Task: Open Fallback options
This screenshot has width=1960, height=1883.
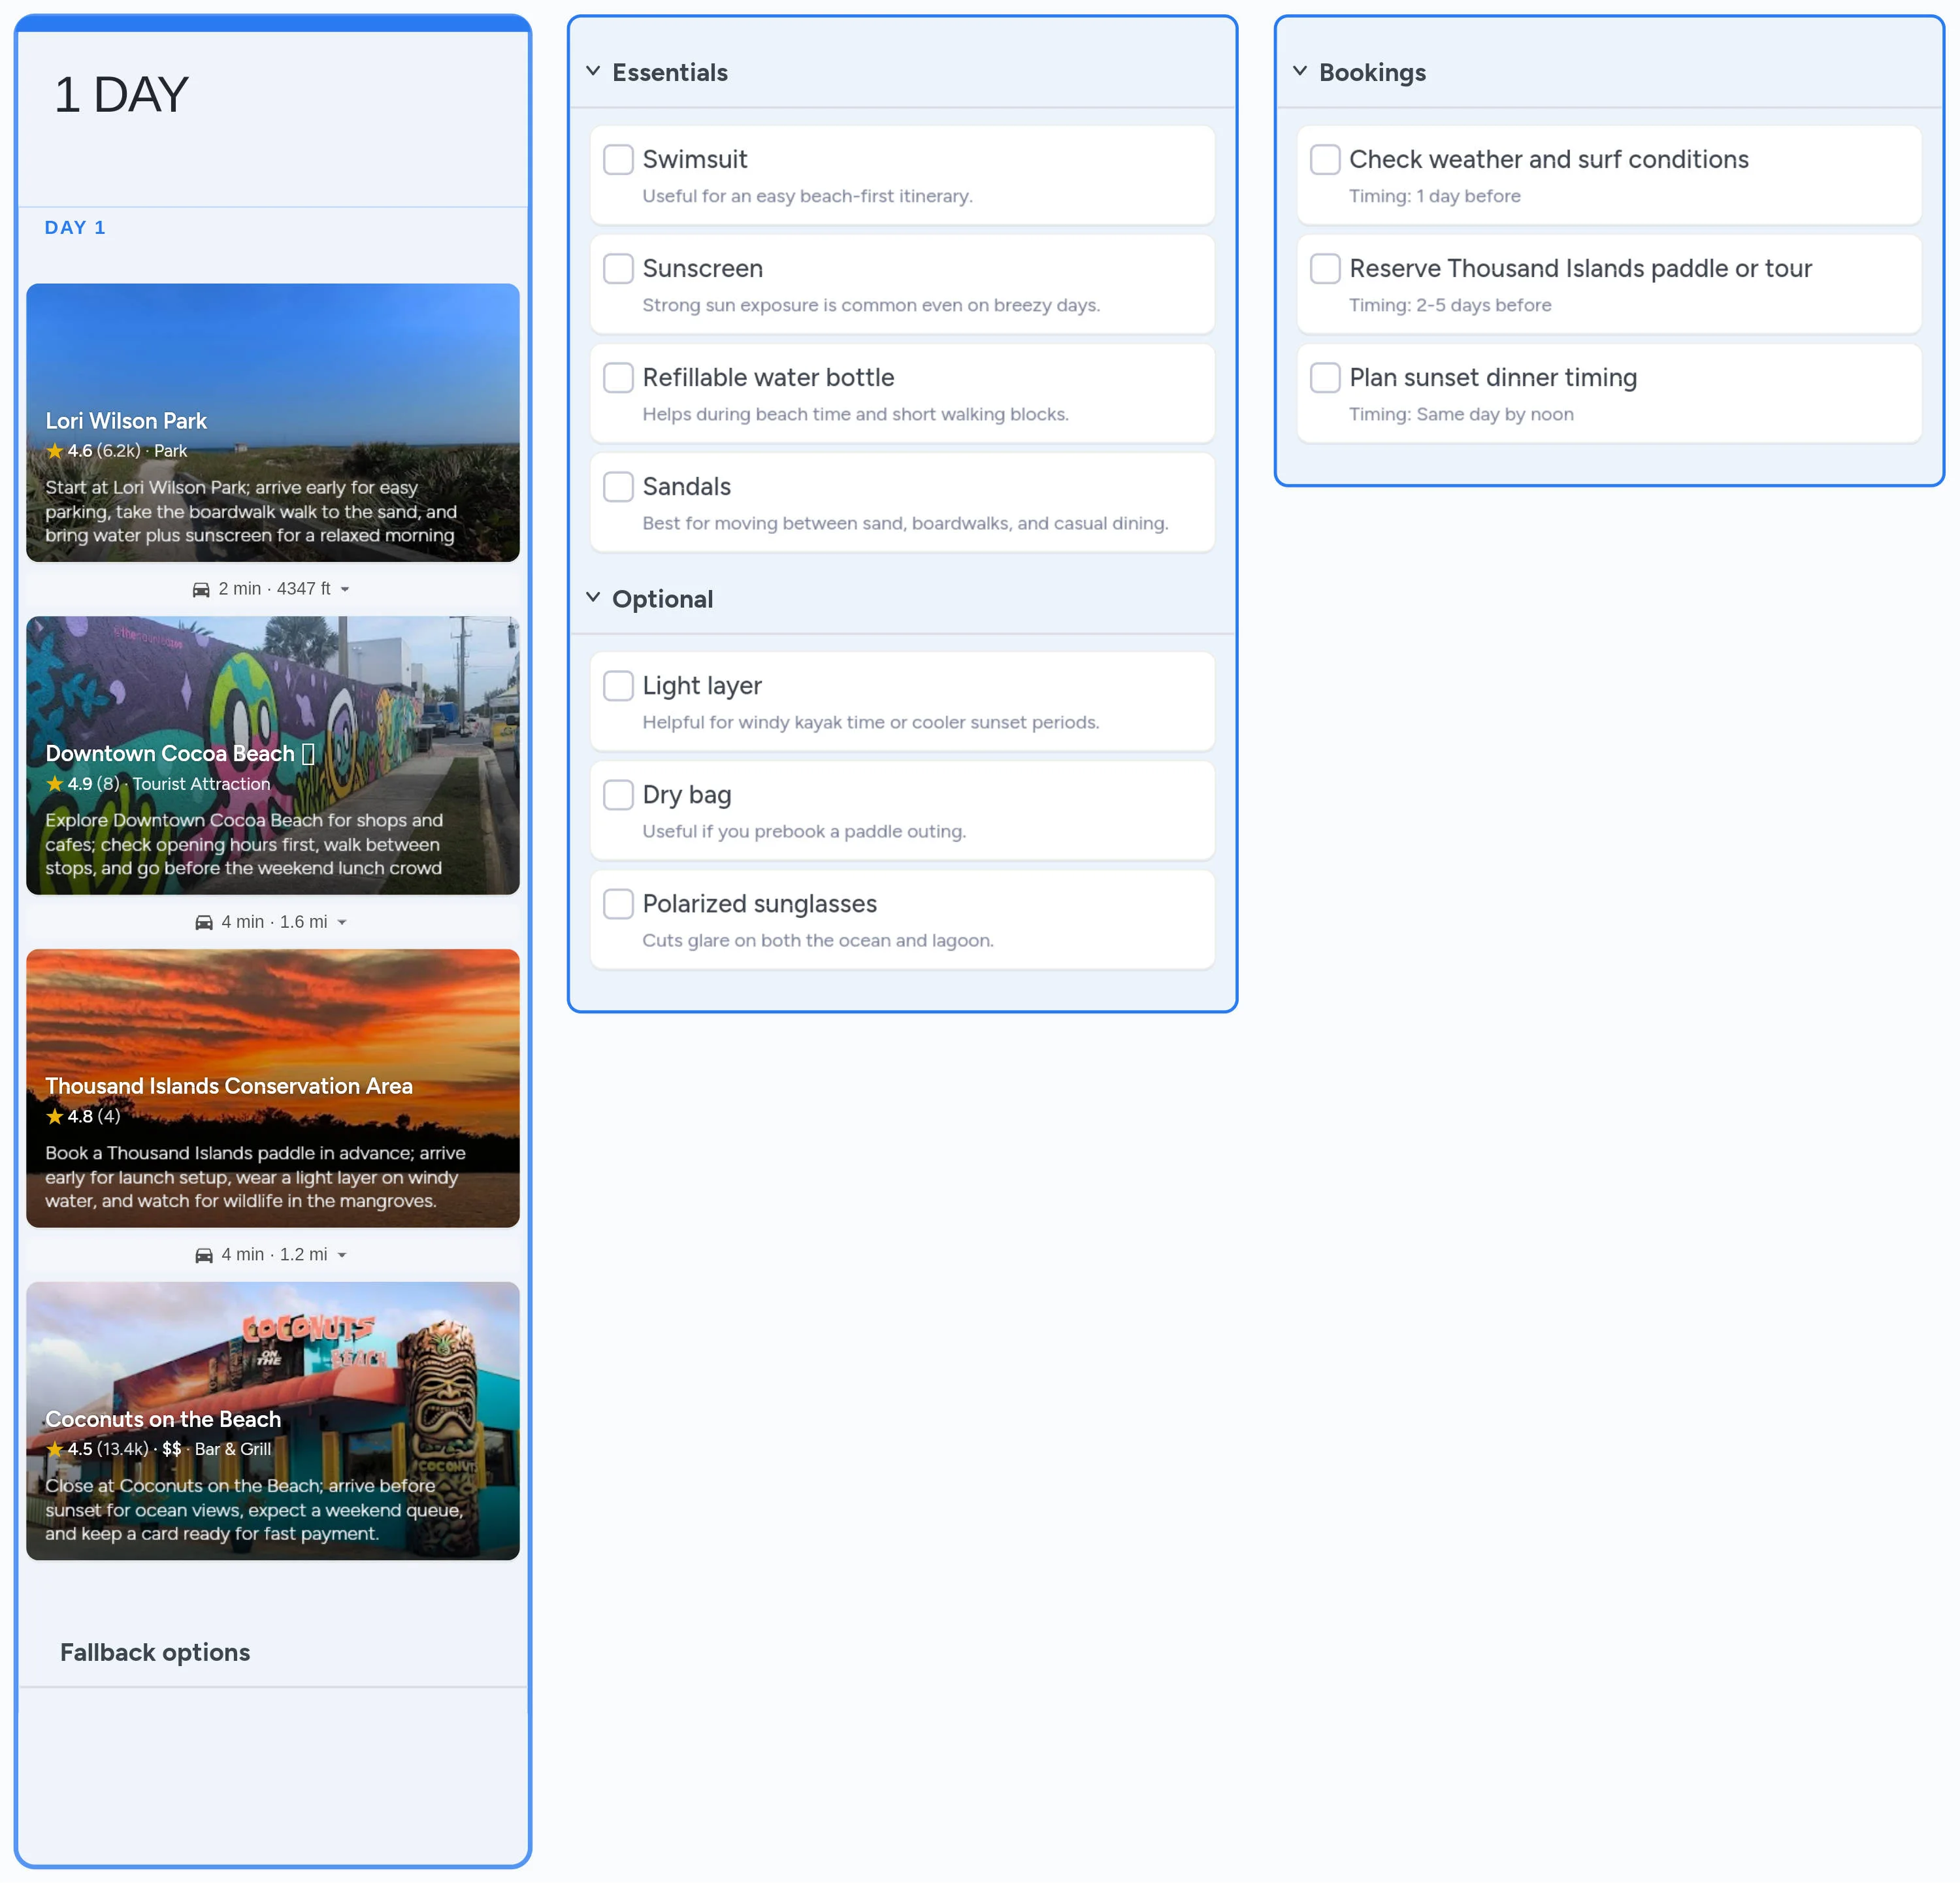Action: (155, 1652)
